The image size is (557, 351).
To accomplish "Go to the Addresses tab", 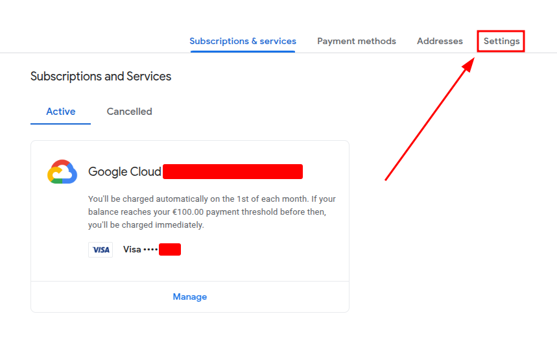I will pyautogui.click(x=440, y=41).
